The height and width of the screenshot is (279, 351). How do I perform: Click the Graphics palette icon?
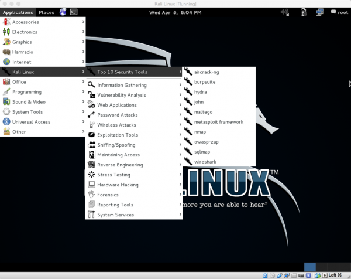pyautogui.click(x=6, y=42)
